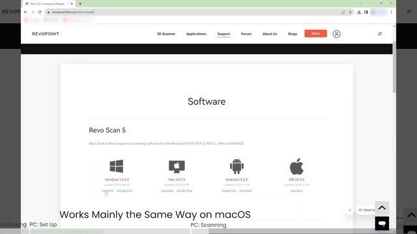Click the page vertical scrollbar thumb
This screenshot has width=417, height=234.
point(394,67)
